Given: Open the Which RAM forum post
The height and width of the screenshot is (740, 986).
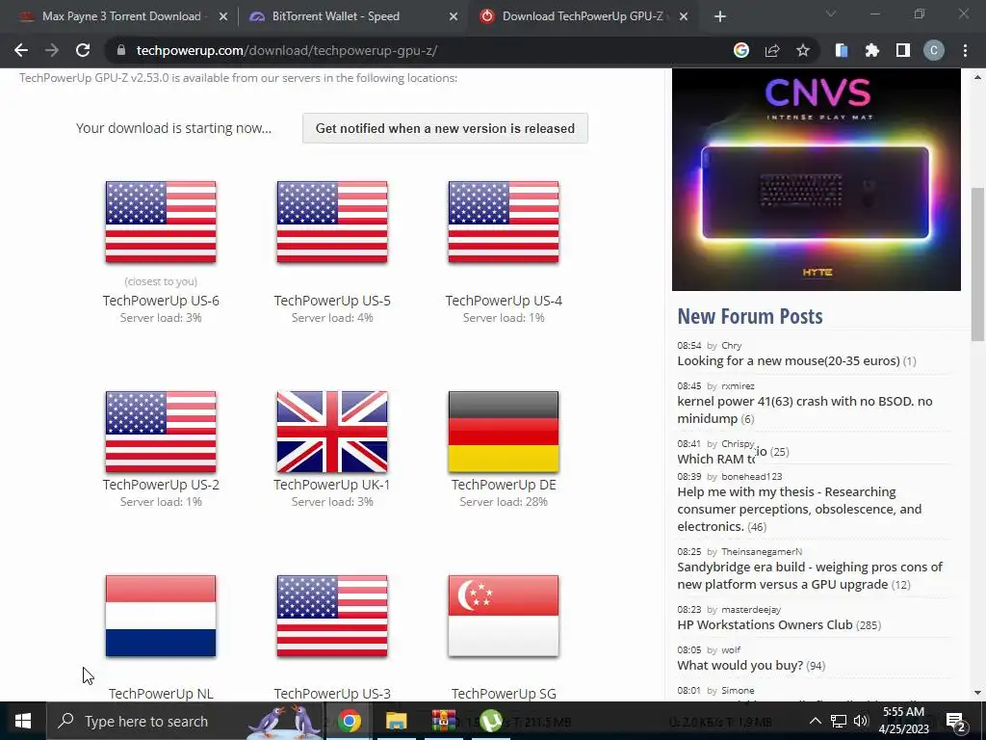Looking at the screenshot, I should click(716, 459).
